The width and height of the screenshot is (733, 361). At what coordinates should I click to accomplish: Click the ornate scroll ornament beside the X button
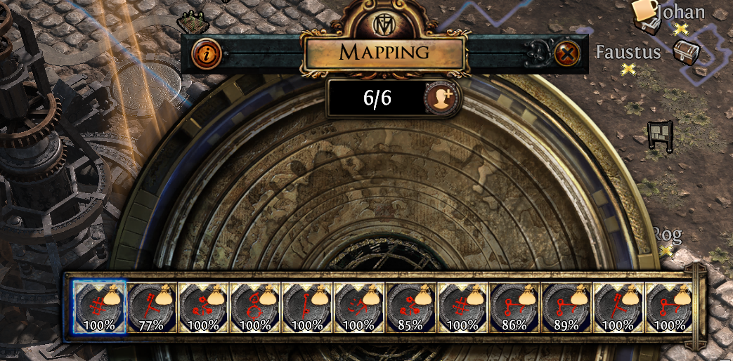pos(538,53)
